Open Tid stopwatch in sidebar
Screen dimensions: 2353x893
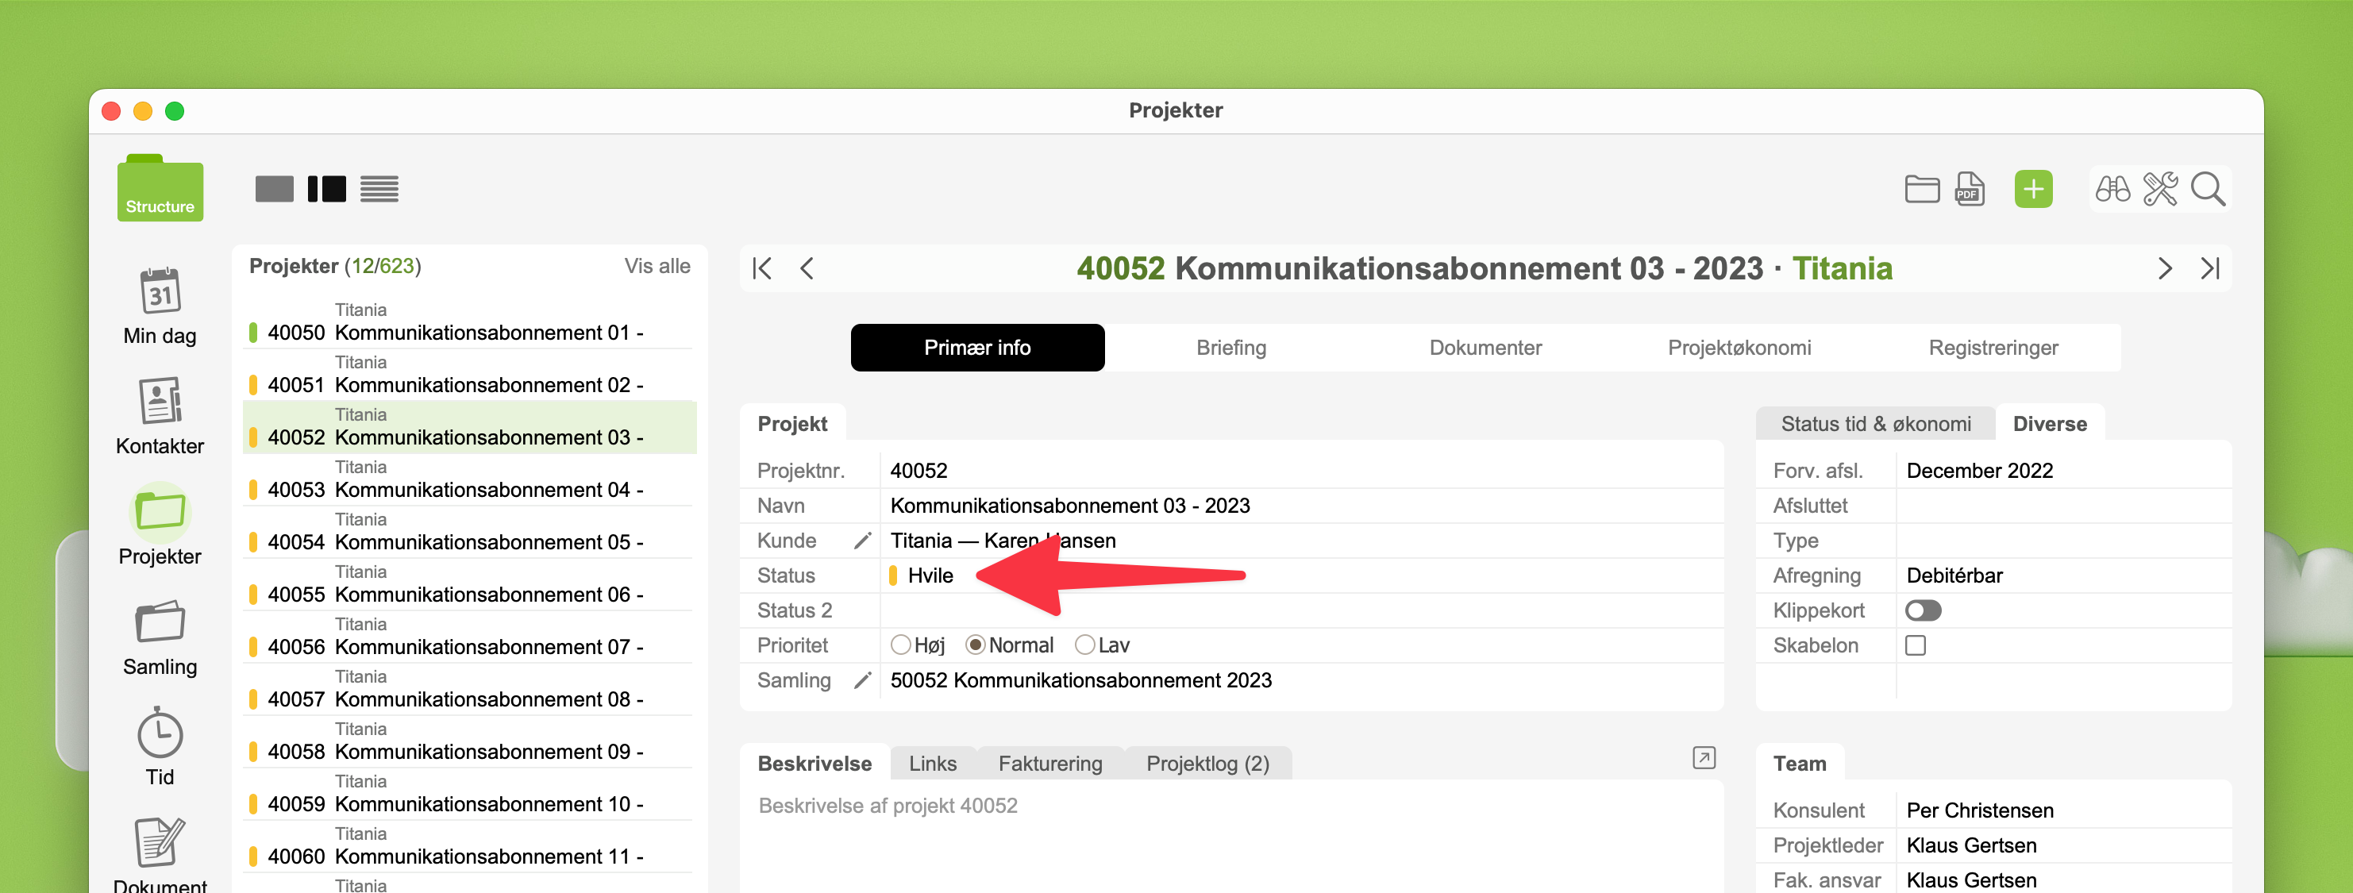[160, 733]
